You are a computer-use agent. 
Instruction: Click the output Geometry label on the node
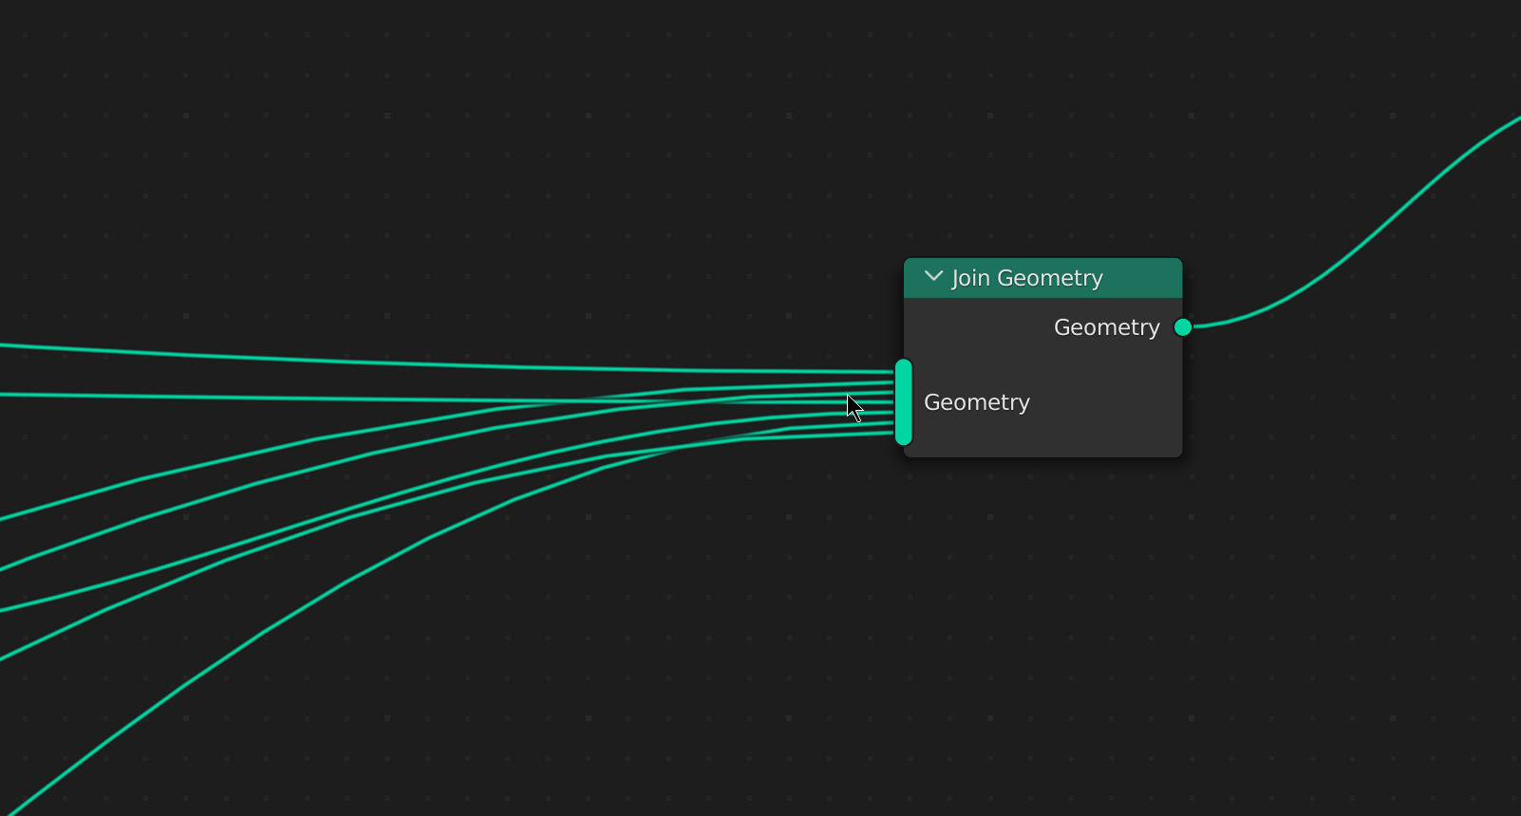point(1107,327)
